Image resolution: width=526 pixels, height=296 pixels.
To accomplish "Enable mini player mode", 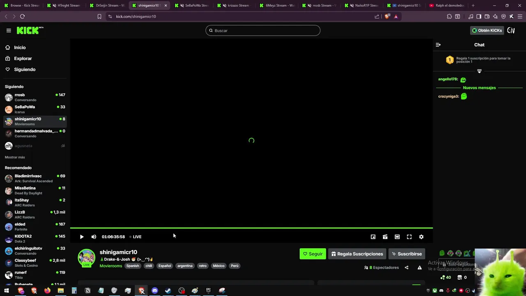I will tap(373, 237).
